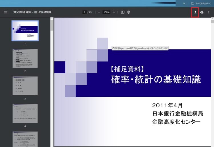Zoom out with the minus button
Image resolution: width=214 pixels, height=147 pixels.
pyautogui.click(x=99, y=12)
